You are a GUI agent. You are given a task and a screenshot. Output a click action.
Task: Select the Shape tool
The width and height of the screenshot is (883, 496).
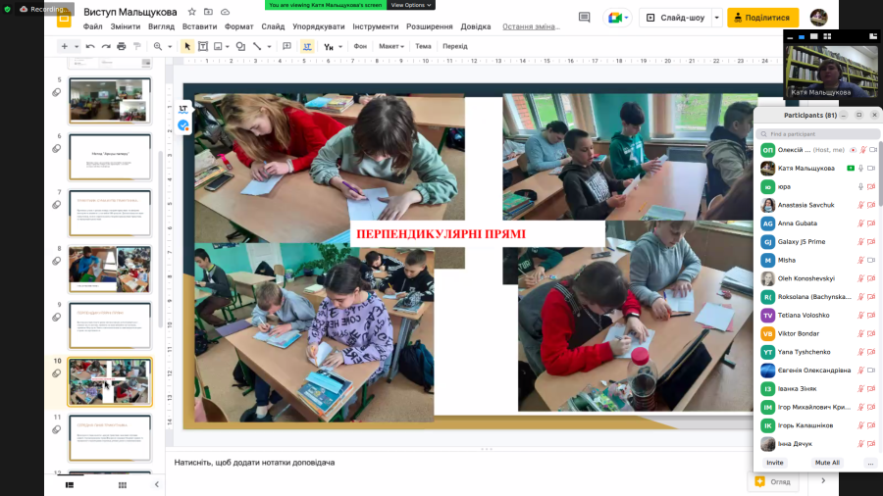240,47
